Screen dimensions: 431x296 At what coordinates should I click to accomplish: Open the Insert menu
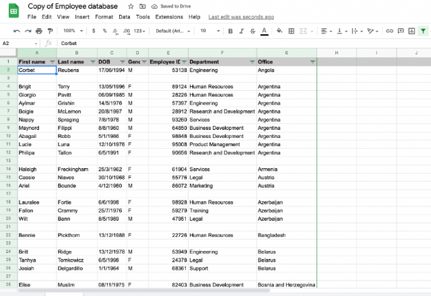coord(82,17)
